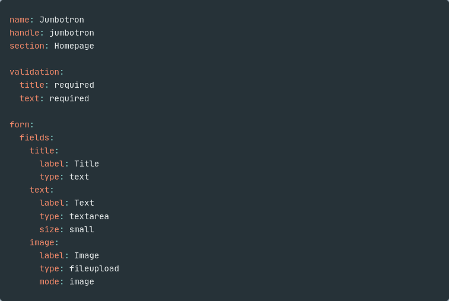Click 'required' on the title validation line

click(74, 85)
